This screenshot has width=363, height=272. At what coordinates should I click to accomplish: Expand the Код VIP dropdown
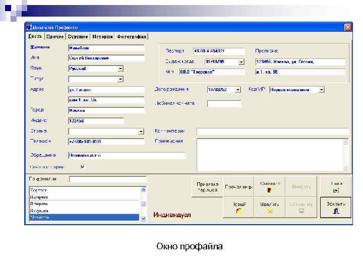coord(321,90)
